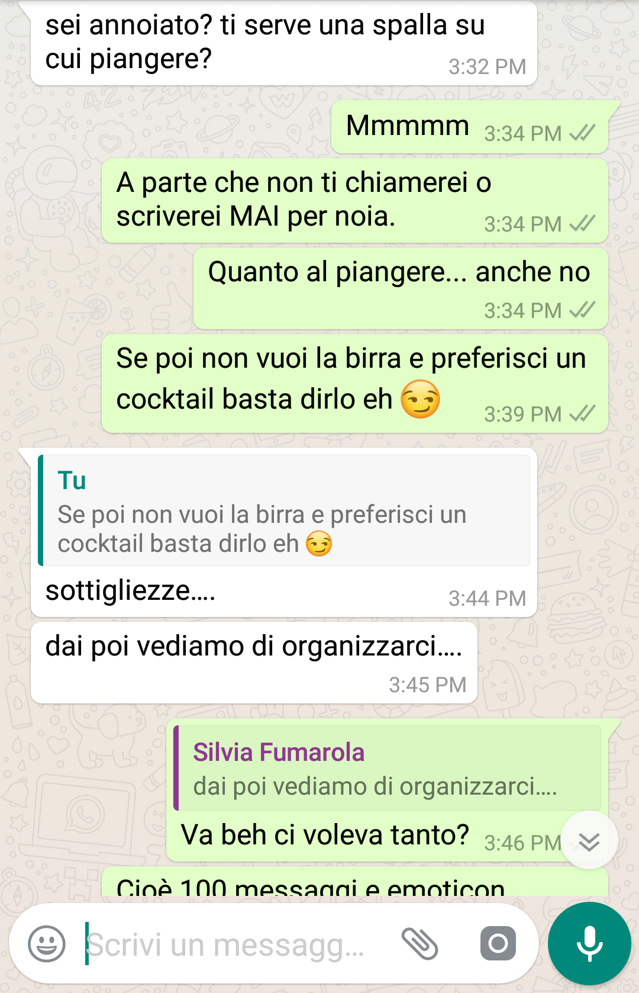Select the 'Va beh ci voleva tanto?' message

pos(325,835)
